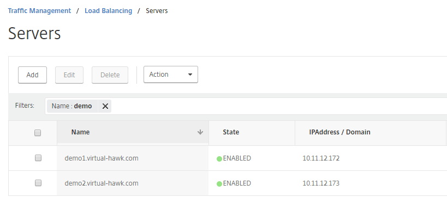Tick checkbox for demo1.virtual-hawk.com
The height and width of the screenshot is (197, 447).
point(38,158)
